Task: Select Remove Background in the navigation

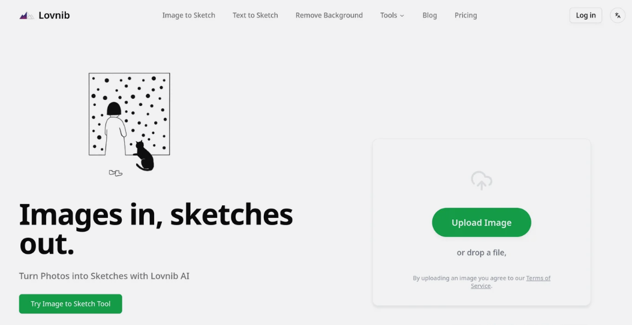Action: click(x=329, y=16)
